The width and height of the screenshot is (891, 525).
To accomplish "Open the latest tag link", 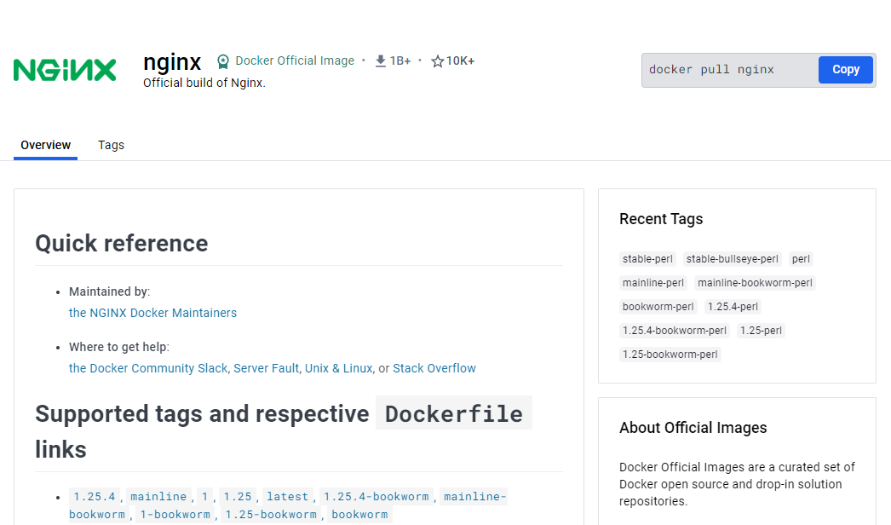I will [x=288, y=497].
